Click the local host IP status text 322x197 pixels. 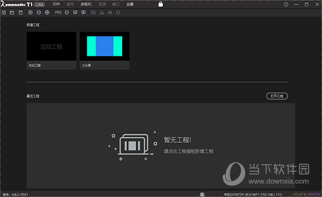[253, 194]
